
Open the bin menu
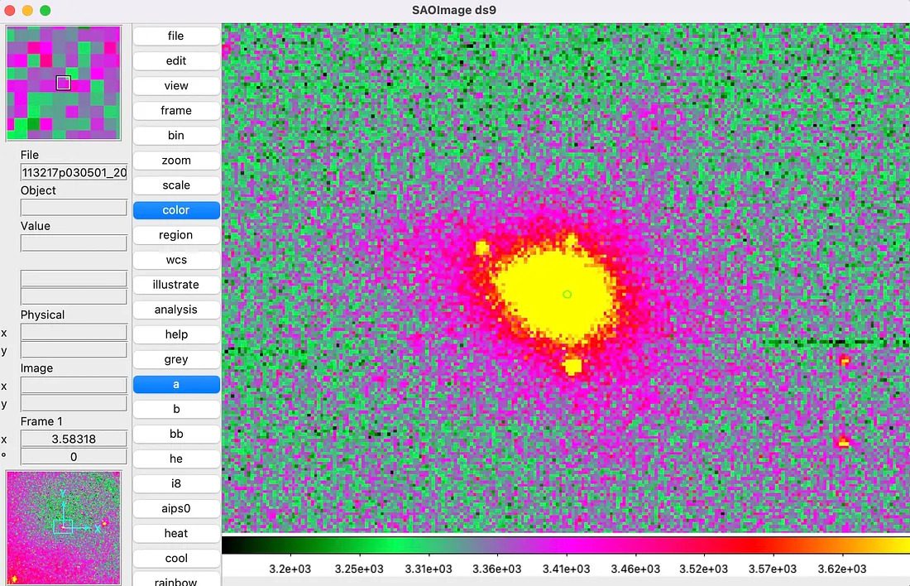[176, 135]
